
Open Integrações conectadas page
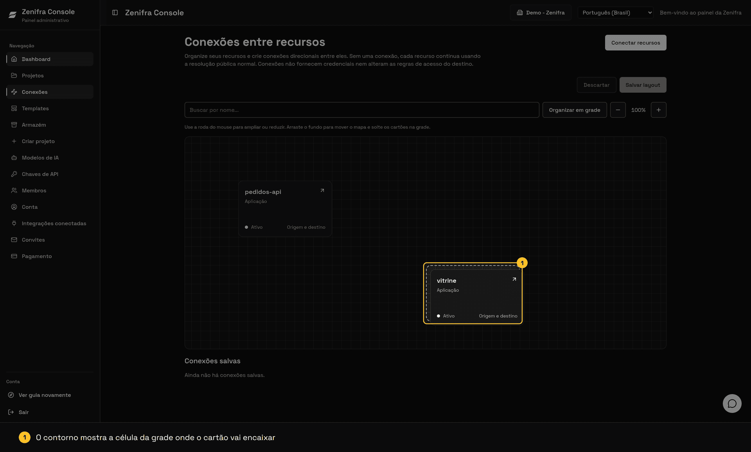tap(50, 223)
